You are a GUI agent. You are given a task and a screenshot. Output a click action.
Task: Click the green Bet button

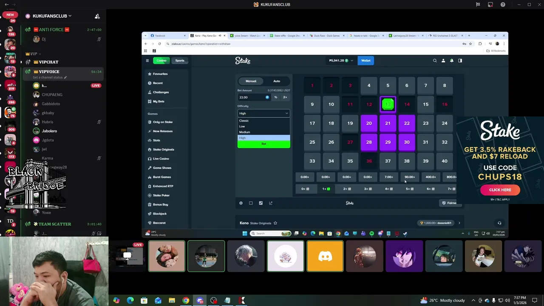(263, 144)
